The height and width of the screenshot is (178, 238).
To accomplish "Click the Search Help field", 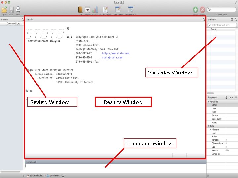I will tap(221, 9).
